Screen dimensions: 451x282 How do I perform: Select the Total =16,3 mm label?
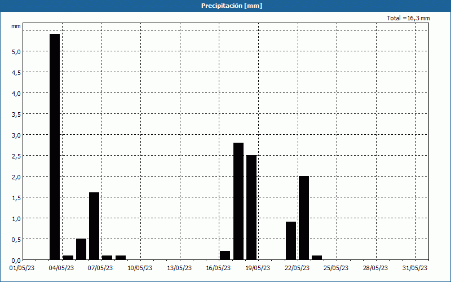click(408, 18)
